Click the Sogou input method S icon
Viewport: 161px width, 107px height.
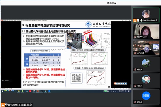[x=115, y=83]
